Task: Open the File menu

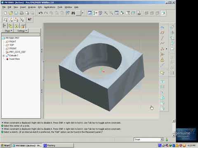Action: (x=4, y=7)
